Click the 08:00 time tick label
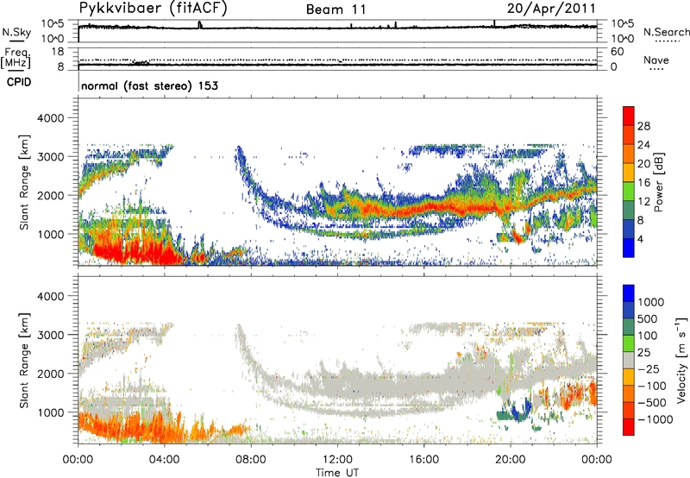Screen dimensions: 690x478 [251, 460]
